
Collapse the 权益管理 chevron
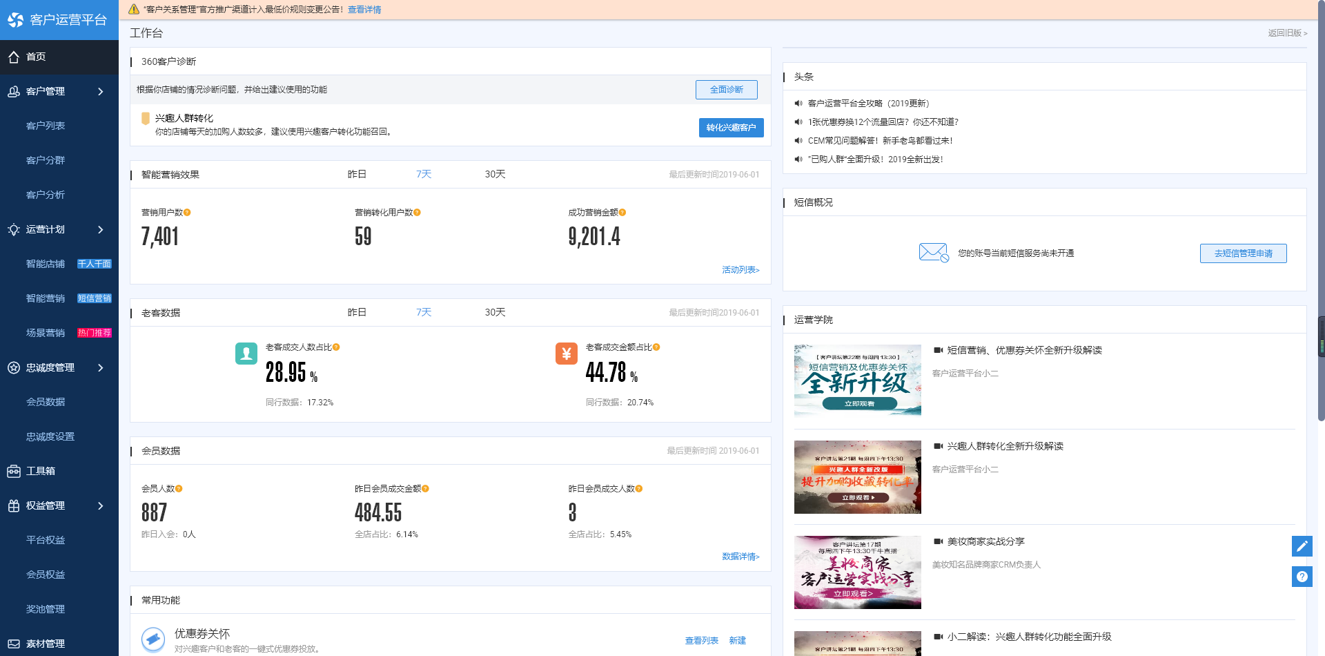[x=101, y=505]
